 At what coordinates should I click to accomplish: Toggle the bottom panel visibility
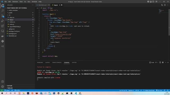[151, 2]
